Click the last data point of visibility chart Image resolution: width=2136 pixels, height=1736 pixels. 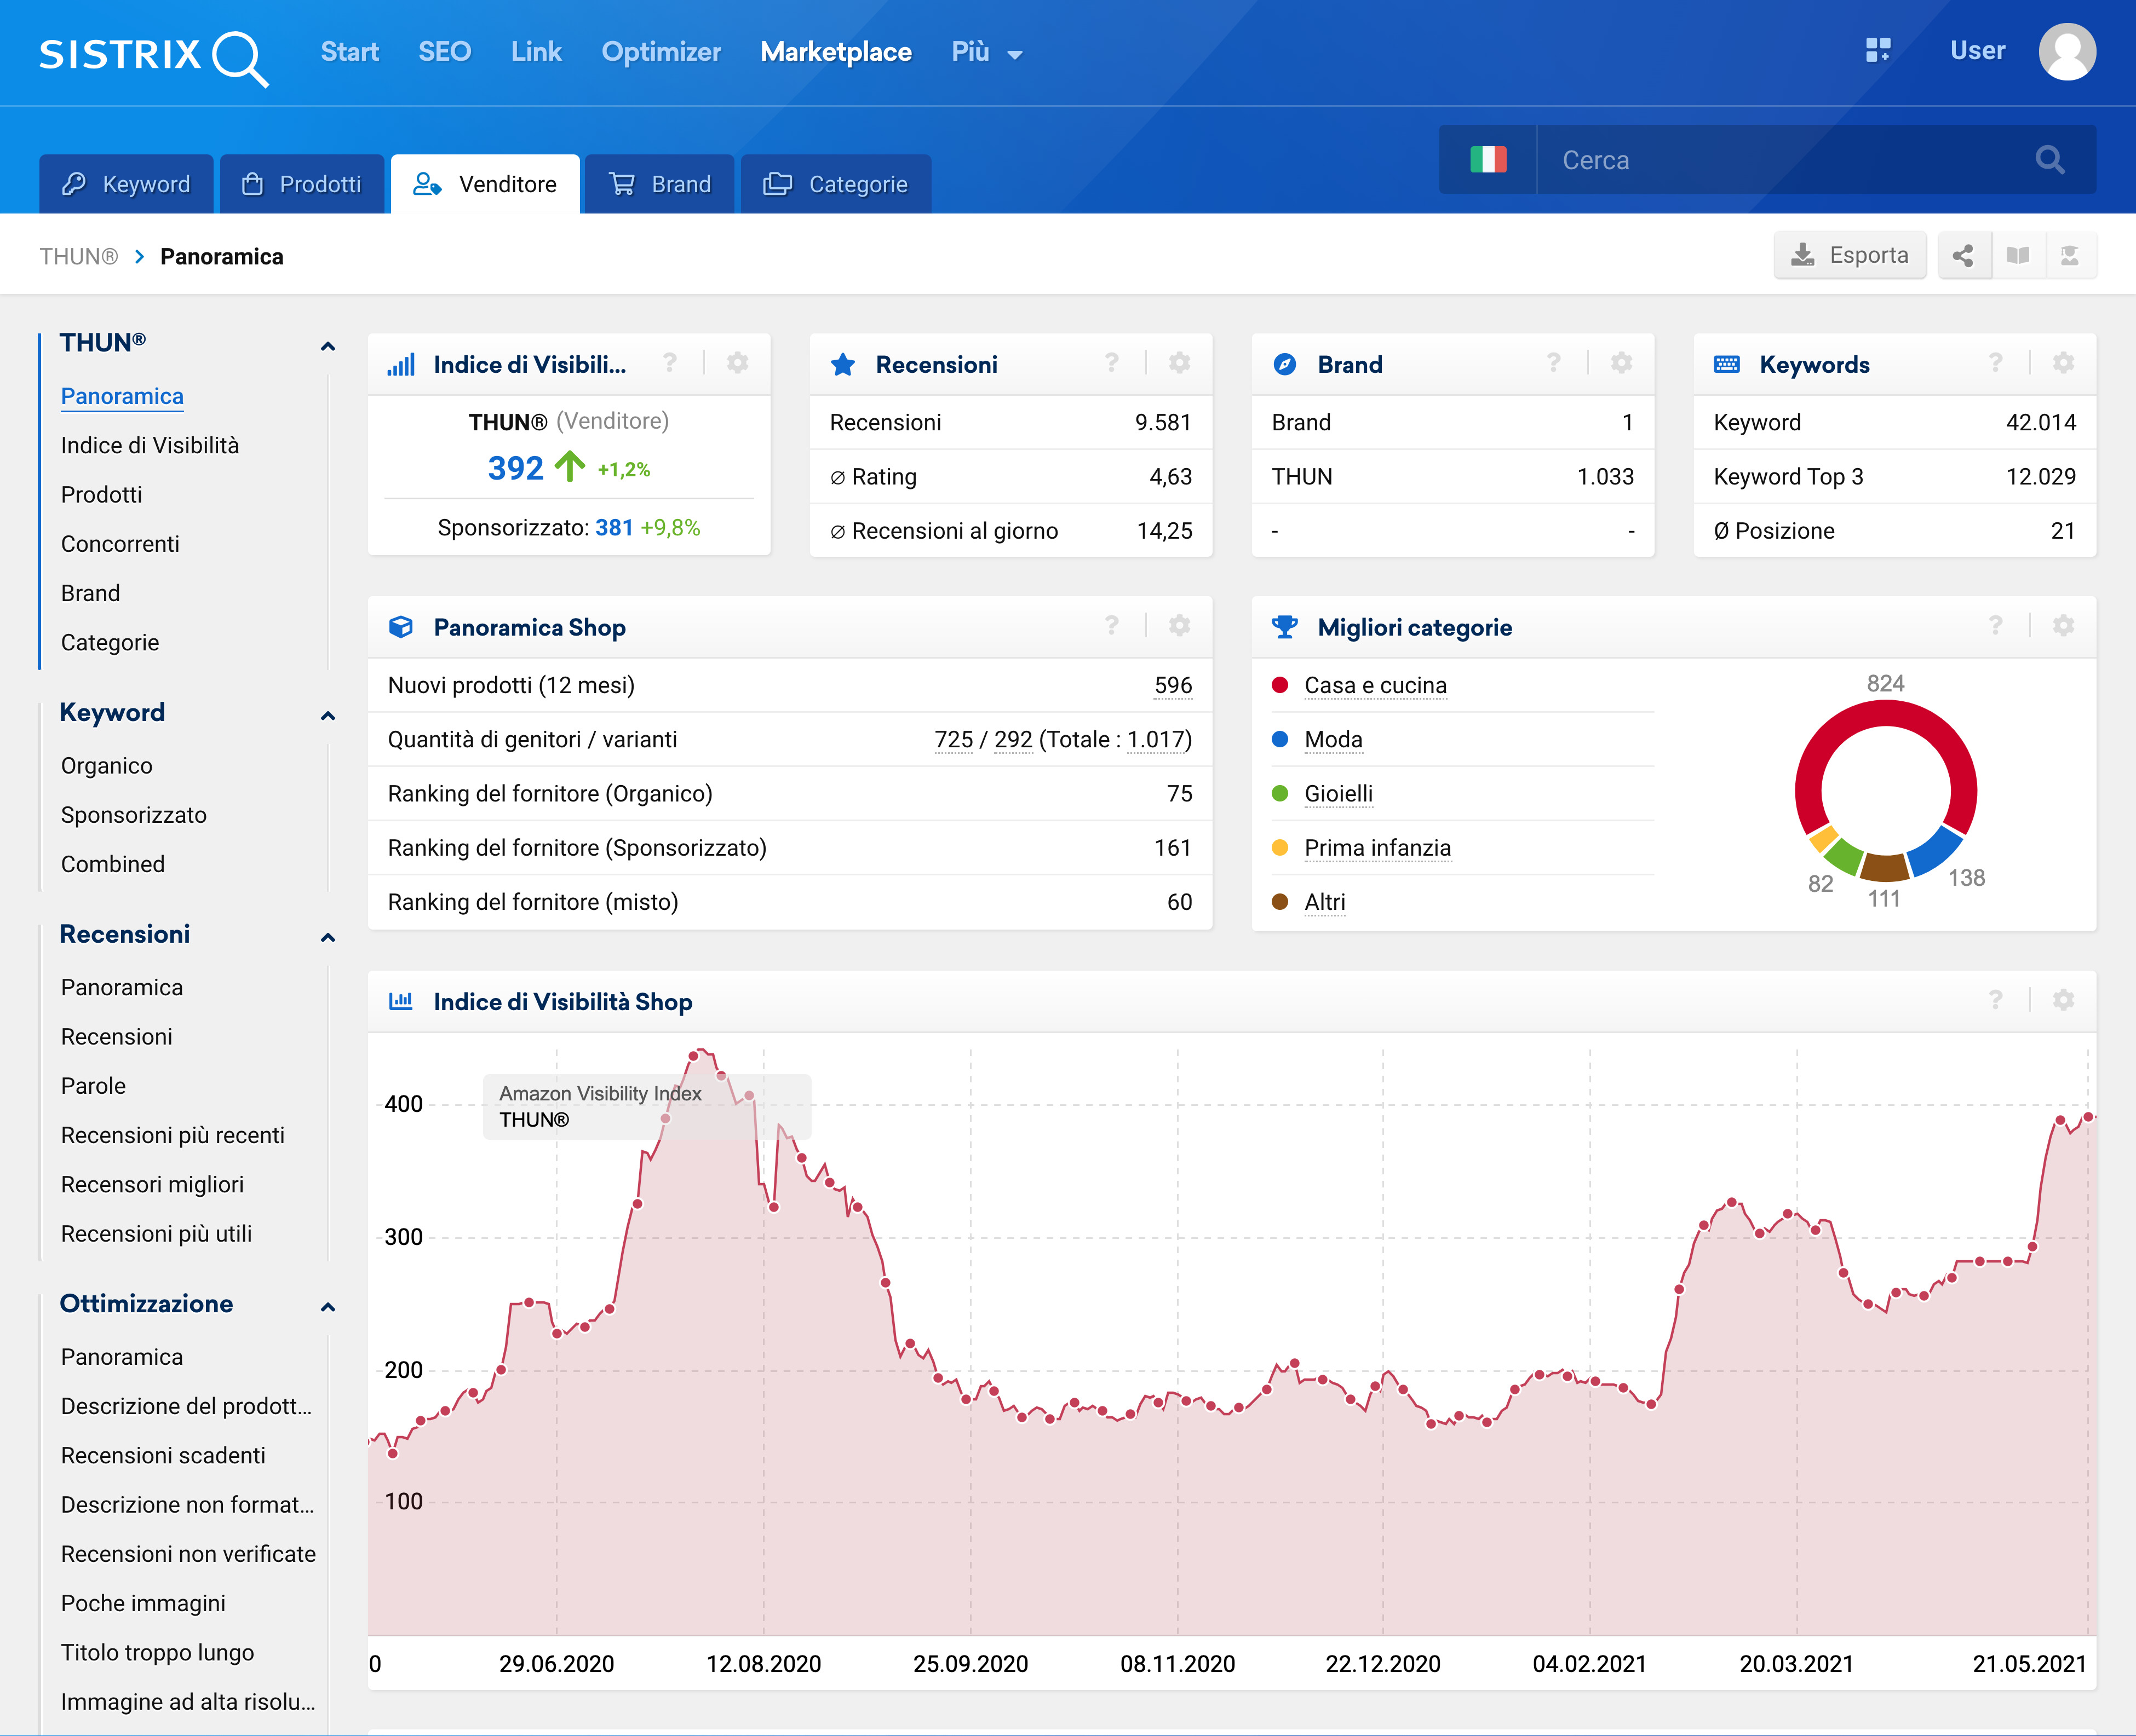point(2088,1117)
